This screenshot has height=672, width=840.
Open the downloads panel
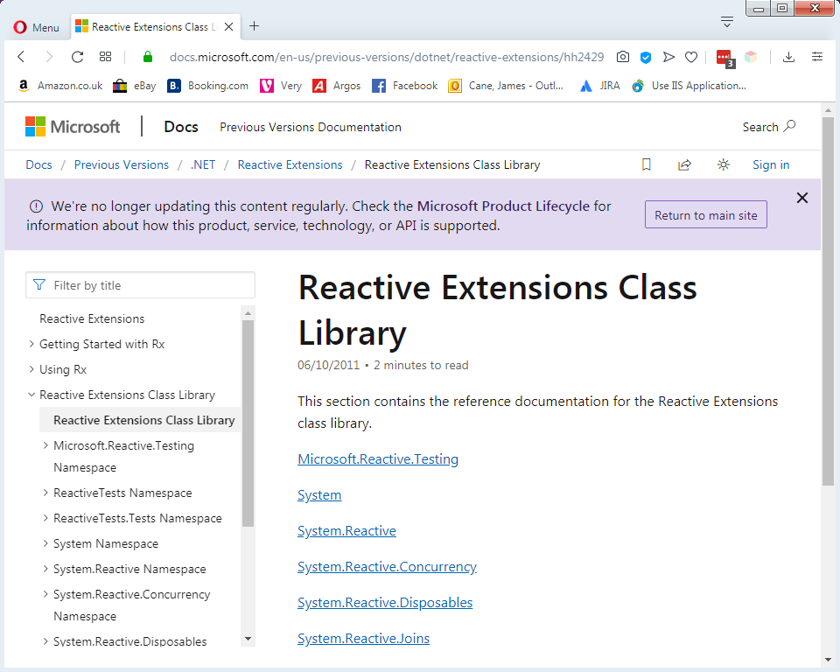coord(788,57)
